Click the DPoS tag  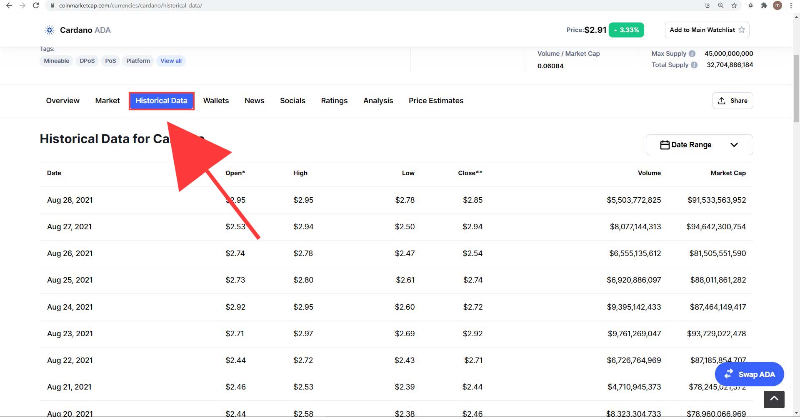(87, 61)
